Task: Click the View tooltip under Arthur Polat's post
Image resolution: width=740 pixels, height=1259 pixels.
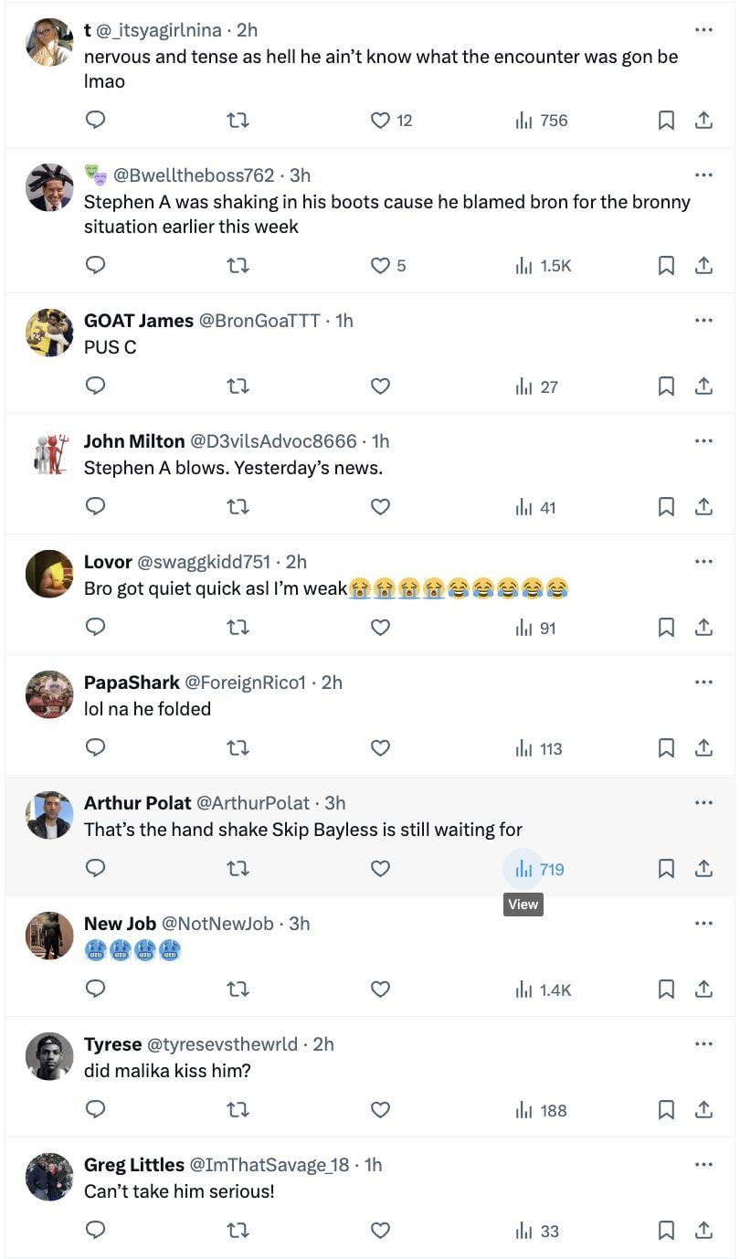Action: point(523,904)
